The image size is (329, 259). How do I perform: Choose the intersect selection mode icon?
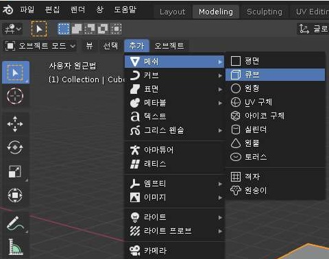point(117,29)
